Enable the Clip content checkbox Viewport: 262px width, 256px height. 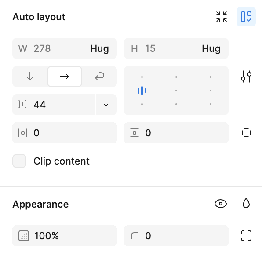(x=19, y=161)
